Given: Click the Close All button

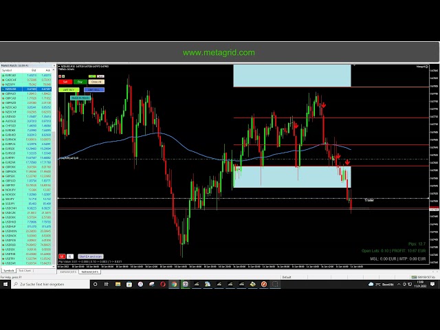Looking at the screenshot, I should pos(96,82).
